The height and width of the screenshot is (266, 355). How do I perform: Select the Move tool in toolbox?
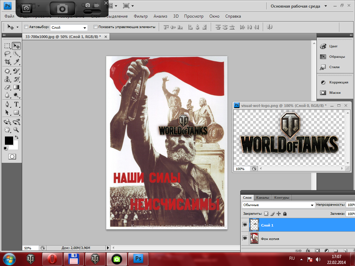pos(16,46)
